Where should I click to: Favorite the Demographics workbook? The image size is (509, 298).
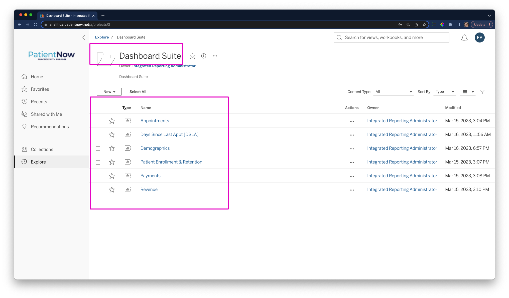click(112, 148)
